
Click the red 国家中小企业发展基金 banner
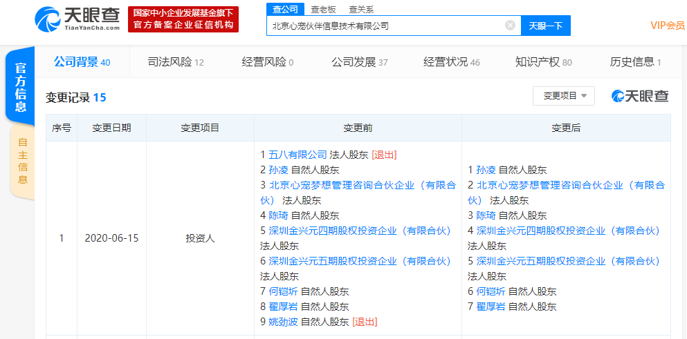point(183,19)
